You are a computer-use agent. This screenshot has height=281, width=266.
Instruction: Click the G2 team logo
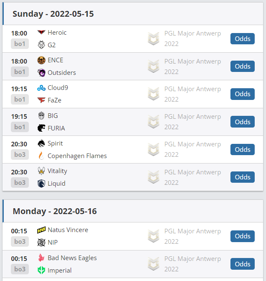point(41,45)
